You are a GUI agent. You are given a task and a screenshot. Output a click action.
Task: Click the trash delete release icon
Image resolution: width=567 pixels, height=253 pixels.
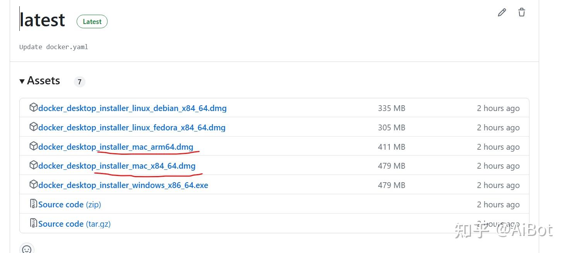(522, 12)
